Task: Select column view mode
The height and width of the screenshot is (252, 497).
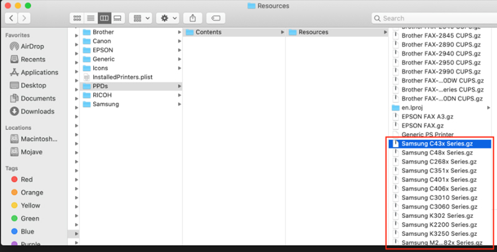Action: (104, 18)
